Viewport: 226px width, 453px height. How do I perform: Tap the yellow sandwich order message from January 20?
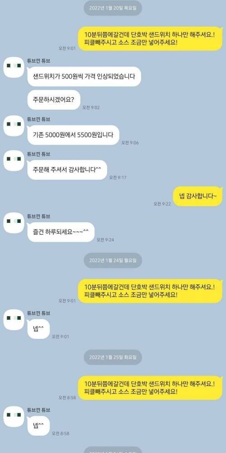click(151, 39)
